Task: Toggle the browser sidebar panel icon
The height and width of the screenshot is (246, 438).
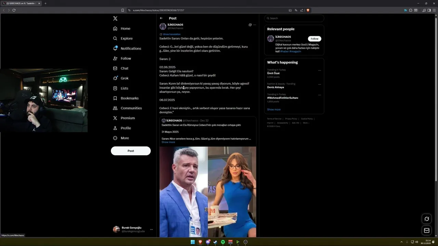Action: pyautogui.click(x=429, y=10)
